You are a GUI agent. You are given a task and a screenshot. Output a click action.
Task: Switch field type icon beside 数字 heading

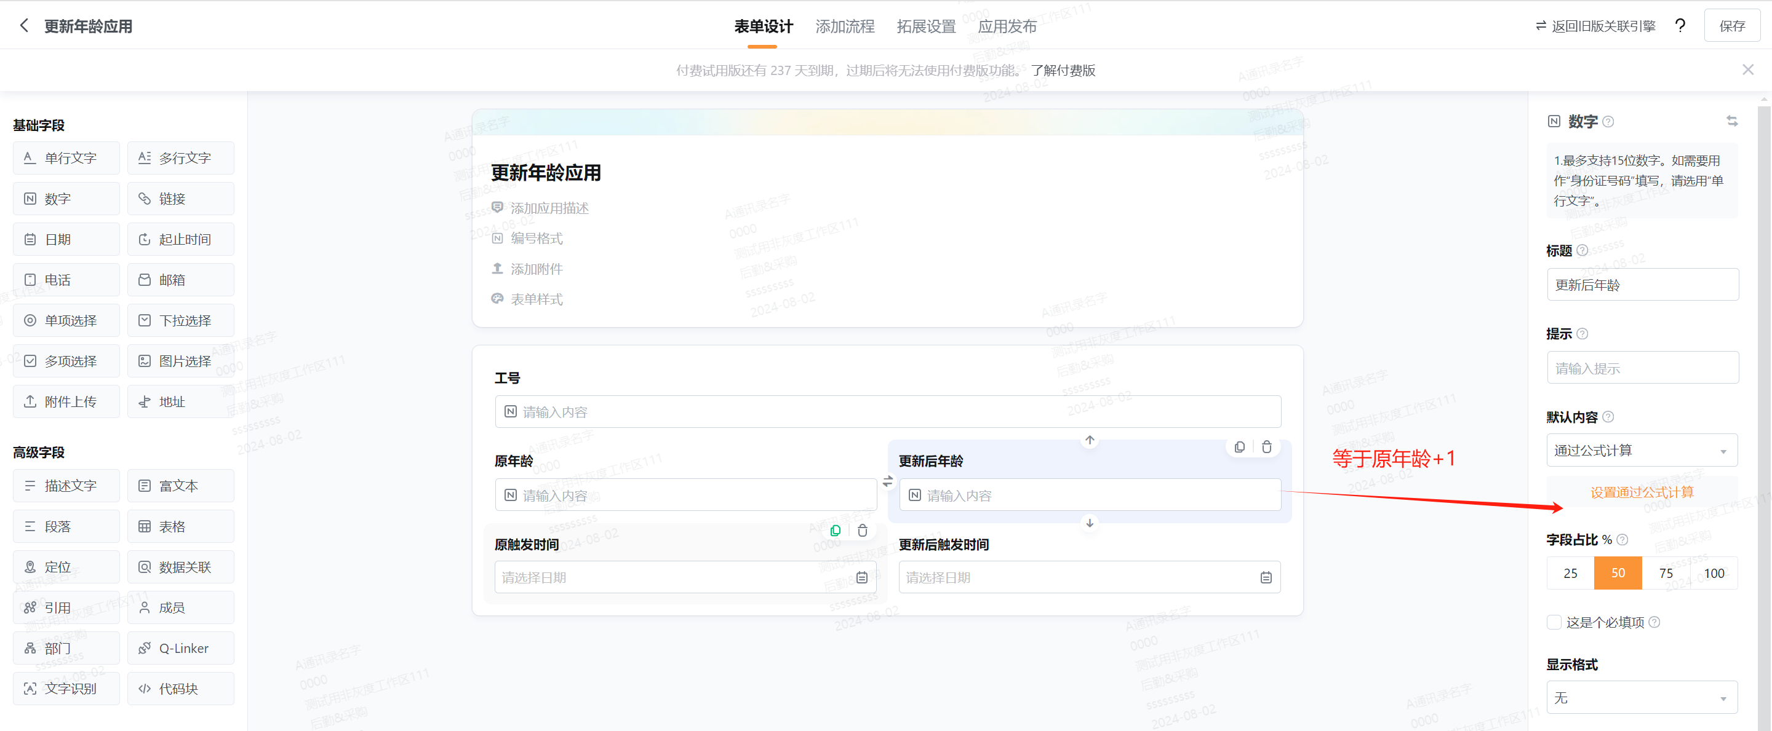(1732, 121)
